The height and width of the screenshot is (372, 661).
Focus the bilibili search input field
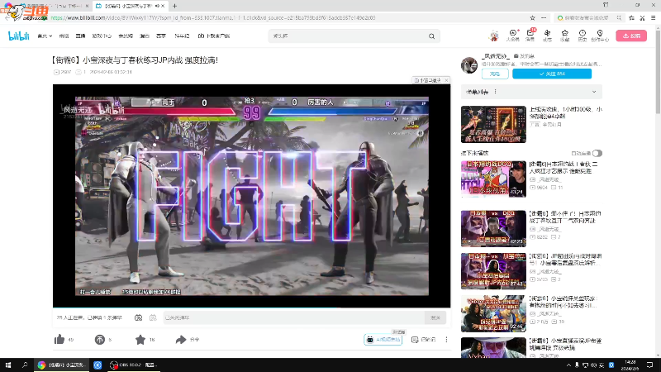click(348, 36)
